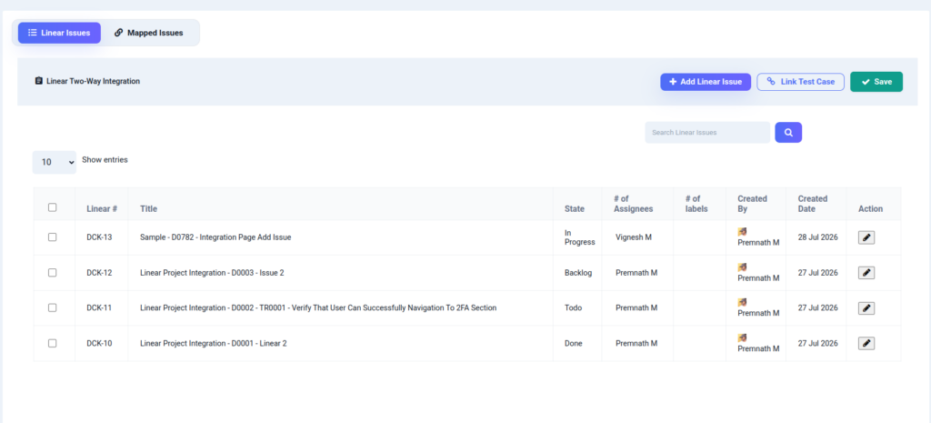Screen dimensions: 931x423
Task: Check the box for issue DCK-12
Action: (52, 273)
